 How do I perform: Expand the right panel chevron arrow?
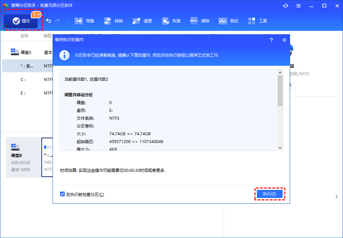tap(336, 197)
